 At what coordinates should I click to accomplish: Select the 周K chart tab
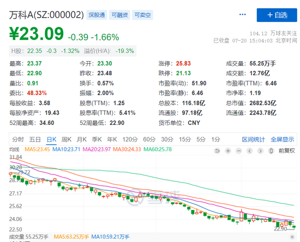67,140
